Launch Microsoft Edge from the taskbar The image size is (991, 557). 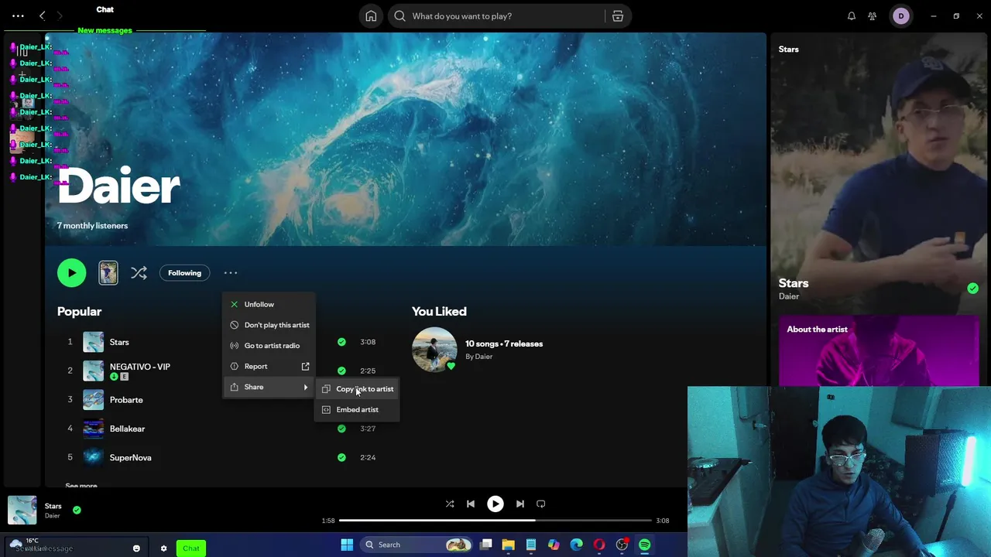click(x=577, y=545)
